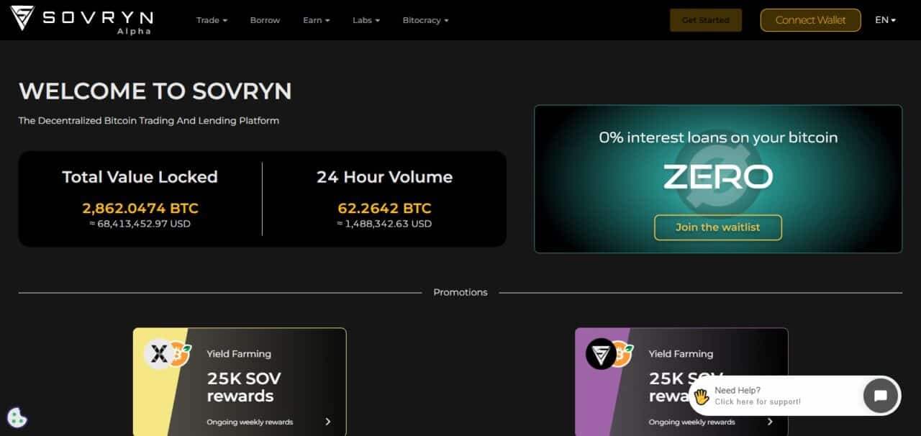The image size is (921, 436).
Task: Click the Total Value Locked 2,862.0474 BTC value
Action: 140,209
